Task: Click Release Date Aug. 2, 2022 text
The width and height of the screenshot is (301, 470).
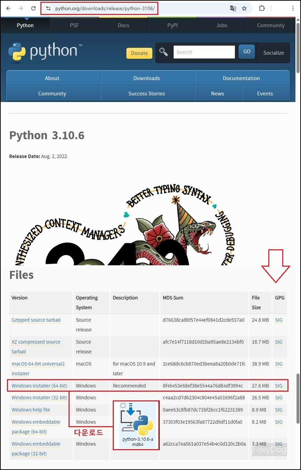Action: point(38,156)
